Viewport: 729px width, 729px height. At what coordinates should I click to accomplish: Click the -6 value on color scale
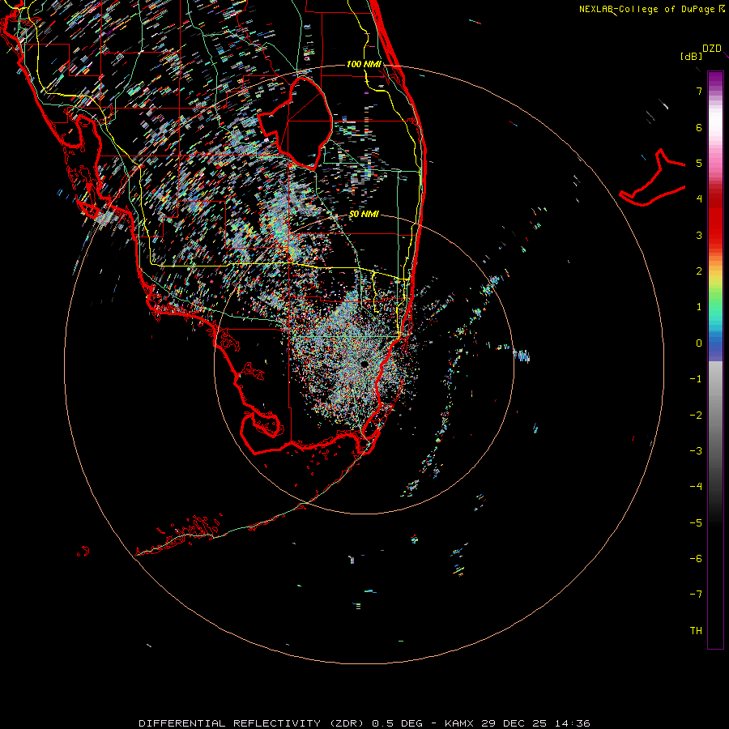pos(696,559)
